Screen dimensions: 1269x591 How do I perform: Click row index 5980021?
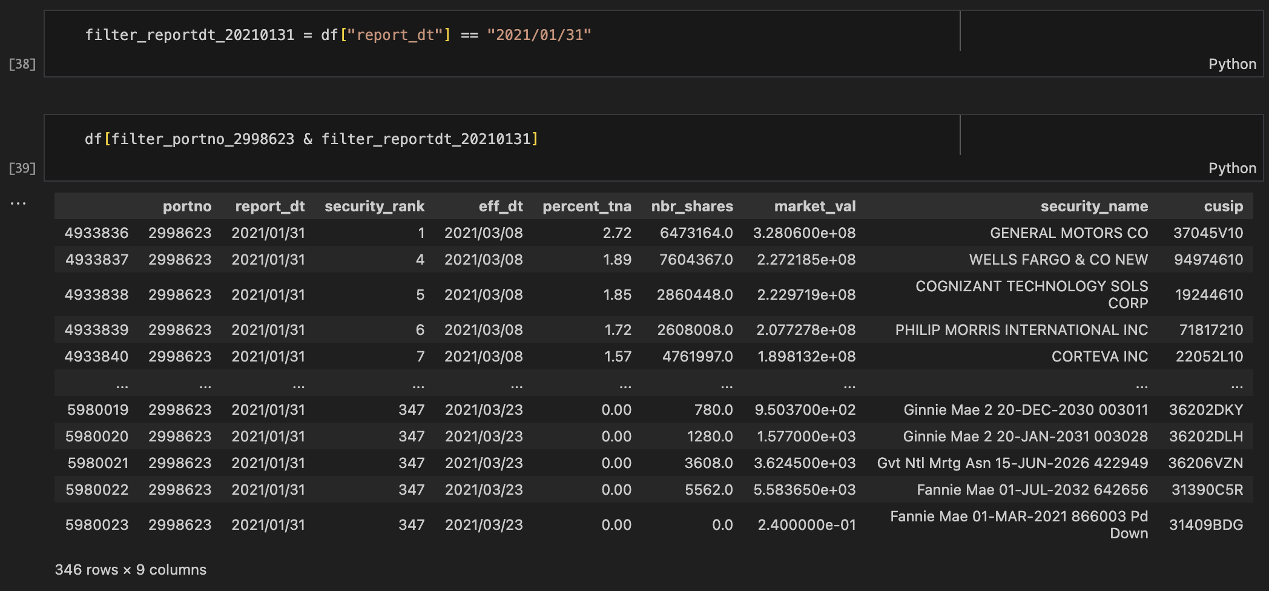pyautogui.click(x=97, y=463)
